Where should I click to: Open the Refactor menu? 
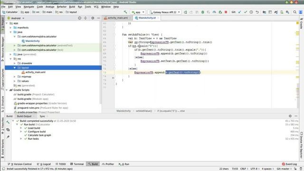coord(62,7)
